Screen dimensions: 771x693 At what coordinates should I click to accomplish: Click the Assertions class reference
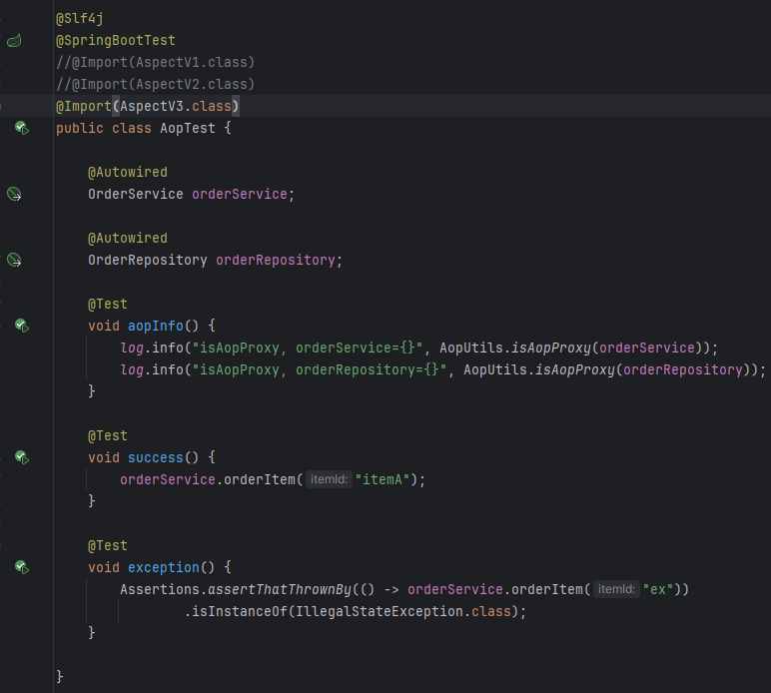coord(160,589)
